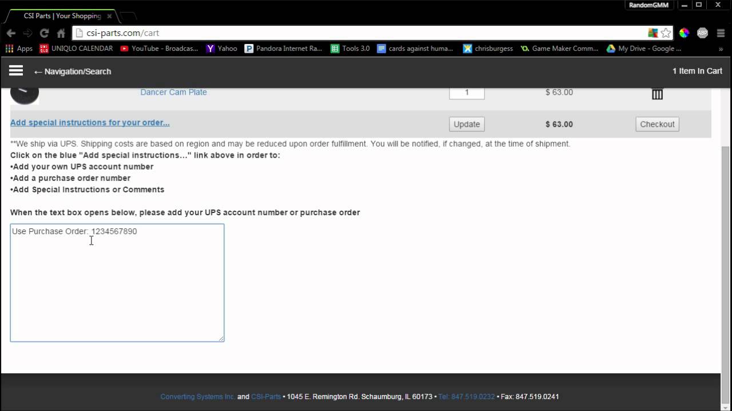Open the UNIQLO CALENDAR bookmark
The image size is (732, 411).
pos(76,49)
